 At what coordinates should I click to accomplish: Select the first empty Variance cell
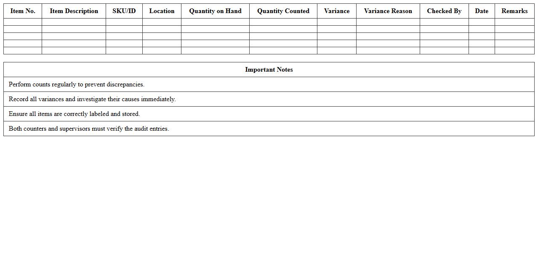[x=337, y=22]
